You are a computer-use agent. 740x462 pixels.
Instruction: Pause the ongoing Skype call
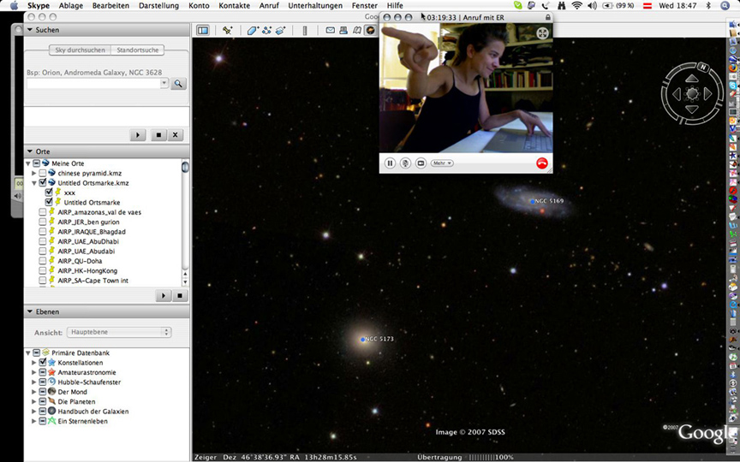coord(390,163)
